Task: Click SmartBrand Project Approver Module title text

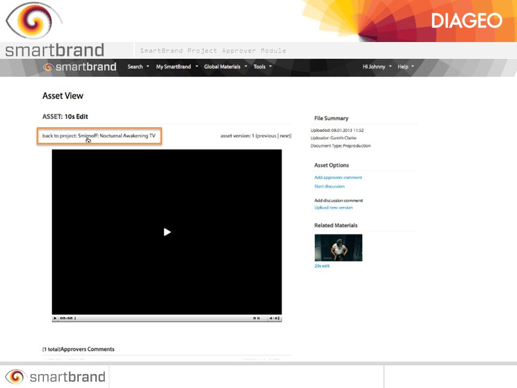Action: click(213, 51)
